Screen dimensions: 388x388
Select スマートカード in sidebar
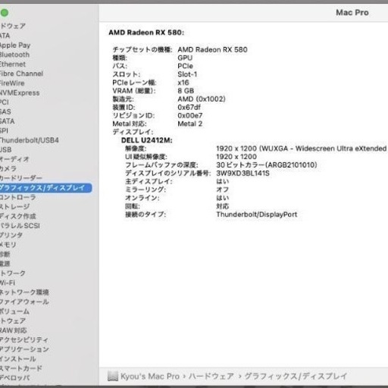point(21,368)
